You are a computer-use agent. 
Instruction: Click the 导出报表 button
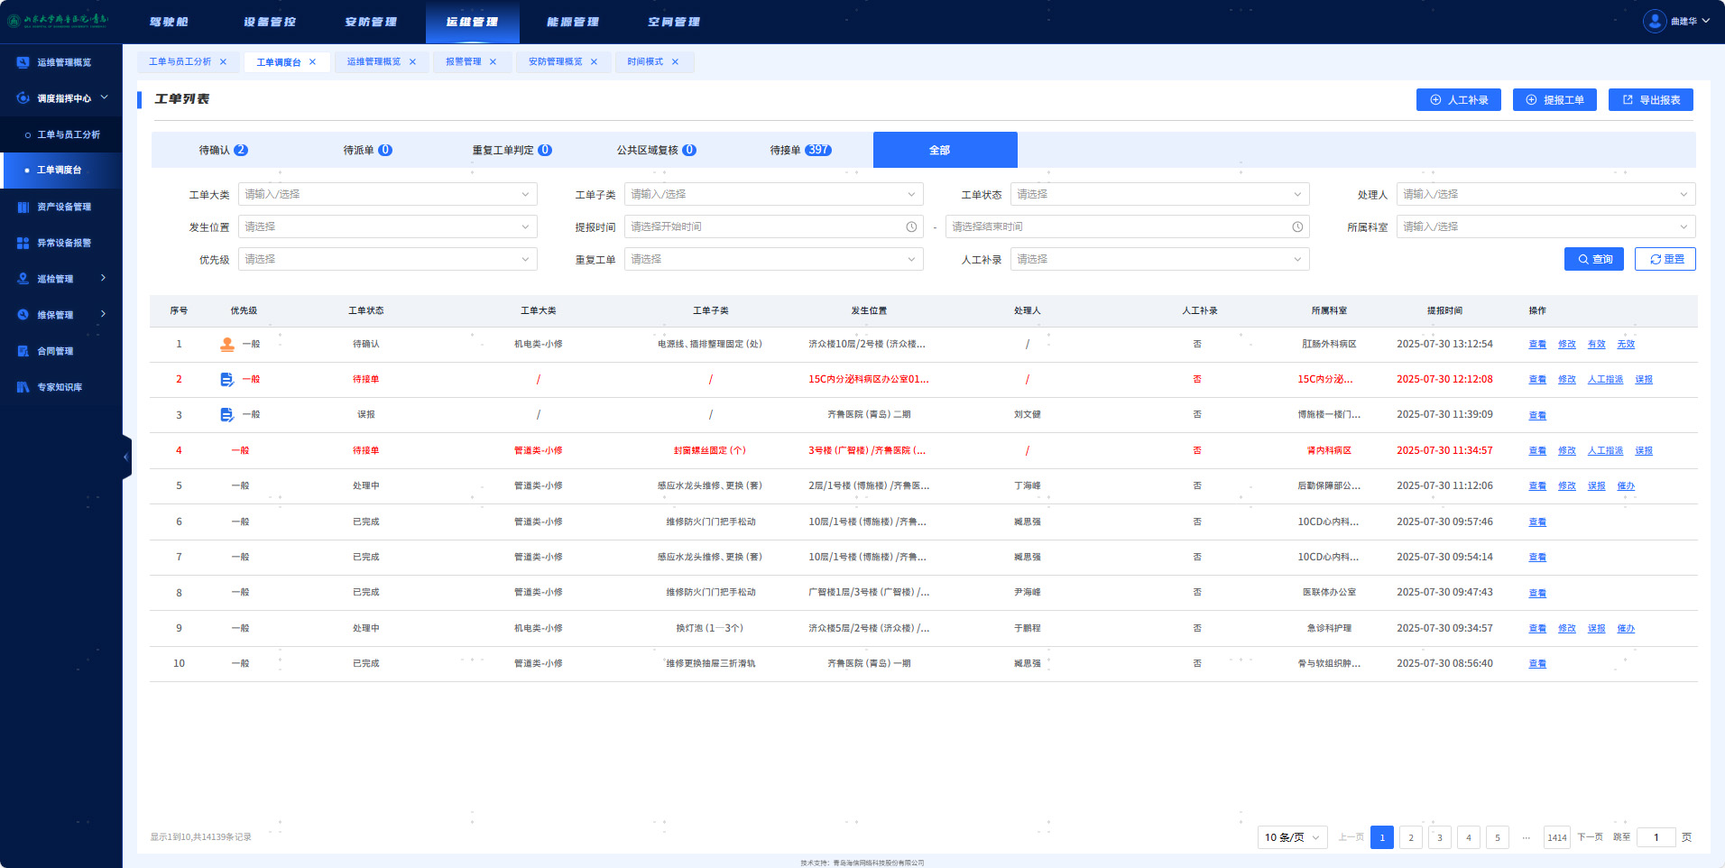(x=1651, y=100)
